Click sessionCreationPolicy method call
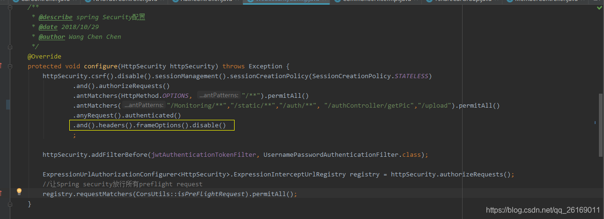Screen dimensions: 604x219 (270, 76)
